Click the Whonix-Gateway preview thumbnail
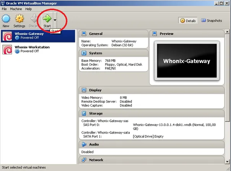The image size is (231, 171). (187, 61)
